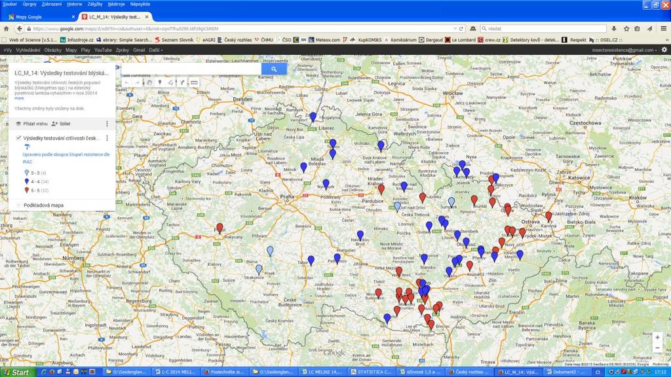Click the red marker near Plzeň
The image size is (671, 377).
220,227
